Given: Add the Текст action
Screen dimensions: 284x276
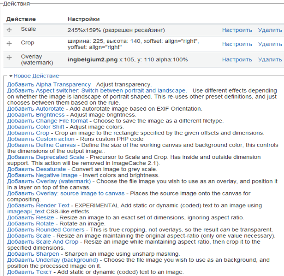Looking at the screenshot, I should pyautogui.click(x=30, y=272).
